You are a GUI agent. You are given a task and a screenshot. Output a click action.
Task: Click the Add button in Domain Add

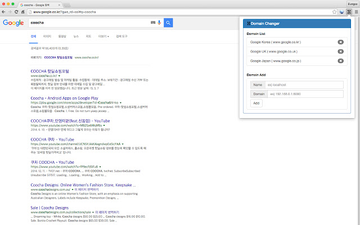point(256,103)
